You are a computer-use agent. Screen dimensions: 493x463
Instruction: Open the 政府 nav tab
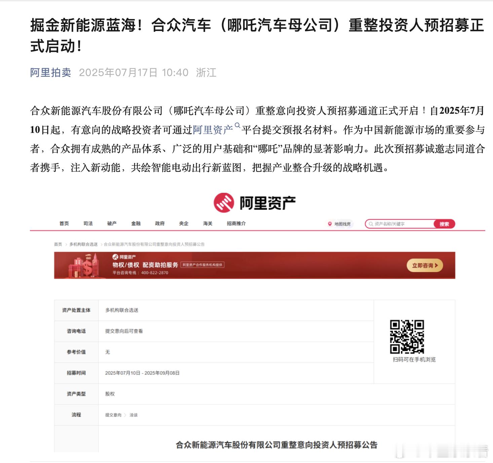click(x=160, y=223)
